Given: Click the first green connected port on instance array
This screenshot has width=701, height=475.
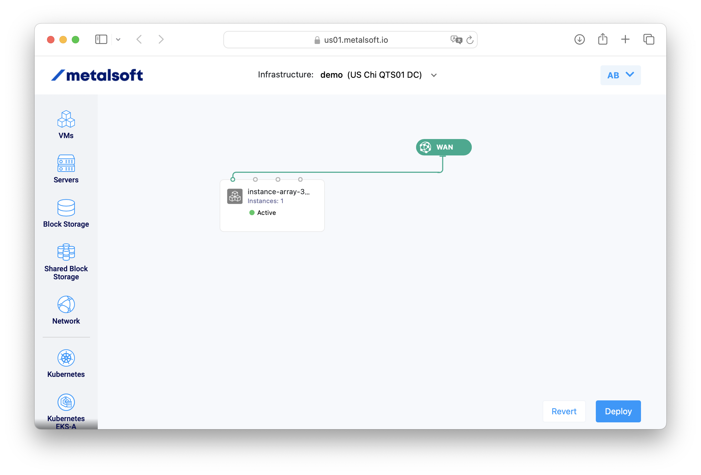Looking at the screenshot, I should (233, 179).
